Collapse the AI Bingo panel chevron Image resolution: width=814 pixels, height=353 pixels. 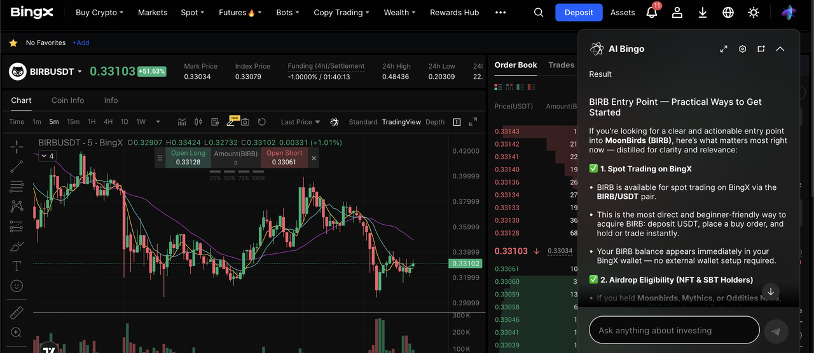point(780,49)
